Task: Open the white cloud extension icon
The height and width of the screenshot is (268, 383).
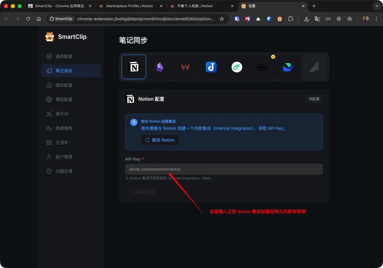Action: [x=258, y=19]
